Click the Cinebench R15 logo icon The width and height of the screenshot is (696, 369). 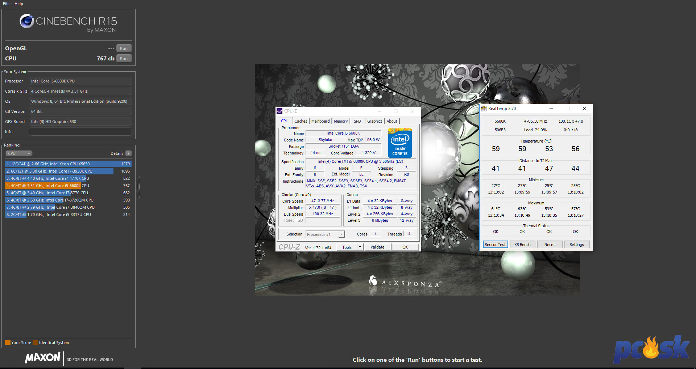point(27,21)
